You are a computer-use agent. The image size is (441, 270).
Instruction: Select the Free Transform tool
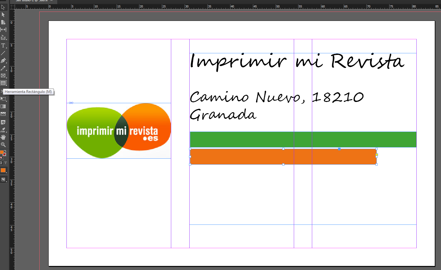tap(3, 99)
